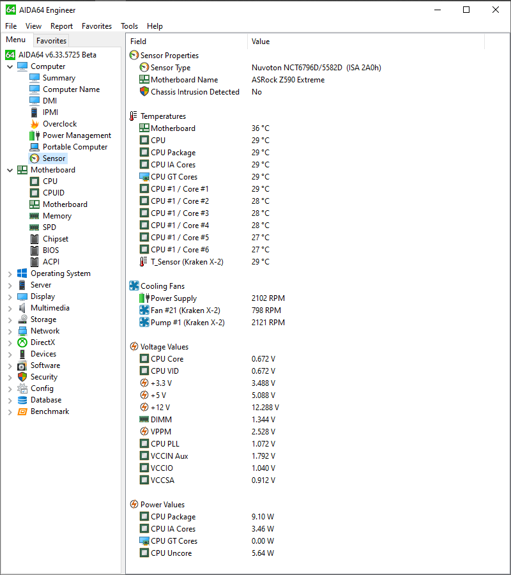Open the View menu
The image size is (511, 575).
click(x=33, y=26)
